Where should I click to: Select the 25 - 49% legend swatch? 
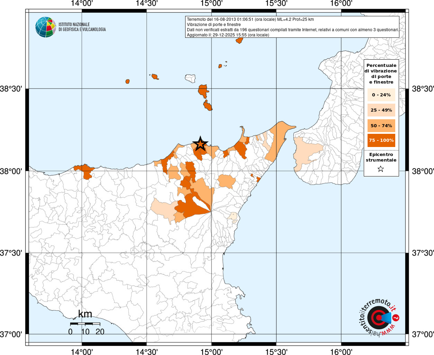381,110
